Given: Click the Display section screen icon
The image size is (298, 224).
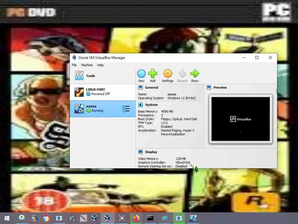Looking at the screenshot, I should tap(141, 152).
